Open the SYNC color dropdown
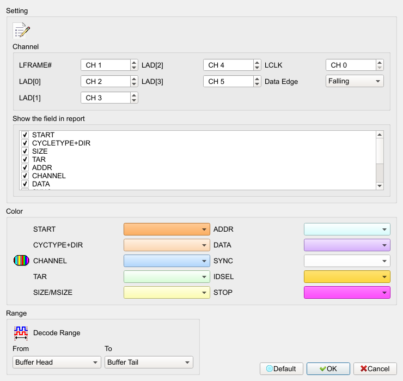The image size is (403, 381). pos(347,261)
